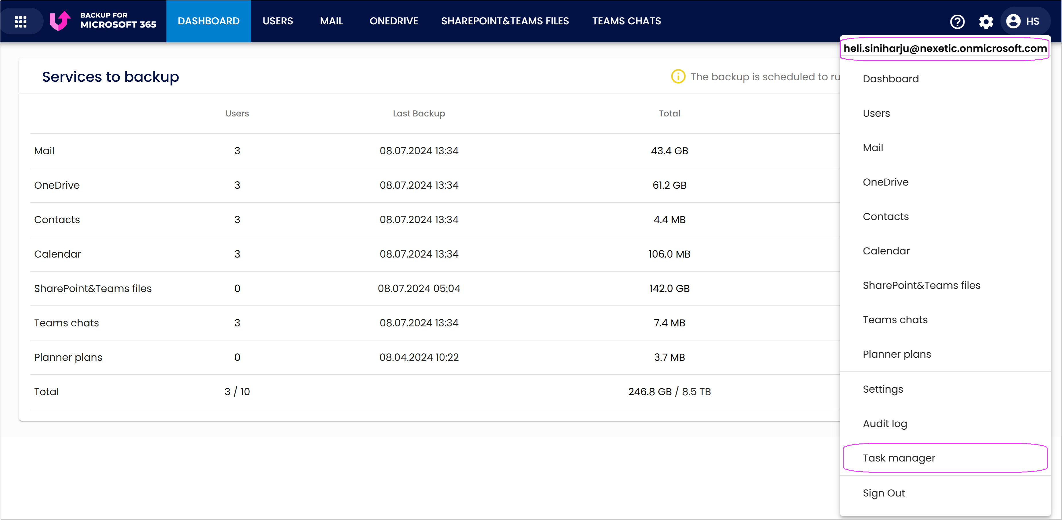This screenshot has height=520, width=1062.
Task: Open the apps grid launcher icon
Action: click(21, 22)
